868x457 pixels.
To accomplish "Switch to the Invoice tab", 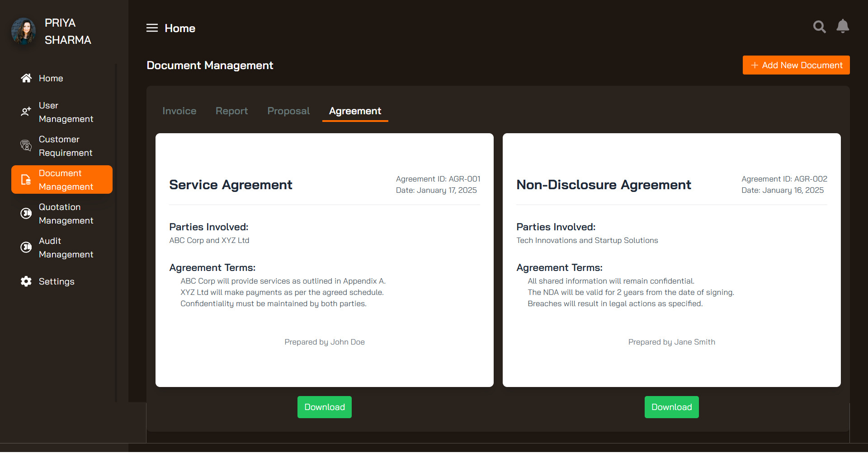I will pos(179,111).
